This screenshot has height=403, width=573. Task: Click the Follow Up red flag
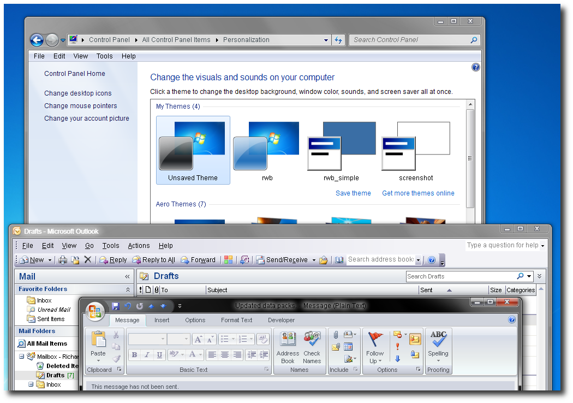coord(375,347)
